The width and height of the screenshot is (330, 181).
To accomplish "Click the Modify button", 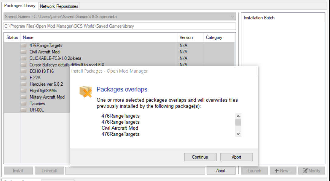I will (312, 171).
